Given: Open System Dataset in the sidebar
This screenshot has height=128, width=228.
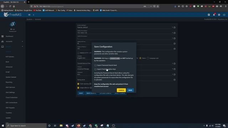Looking at the screenshot, I should pos(11,77).
